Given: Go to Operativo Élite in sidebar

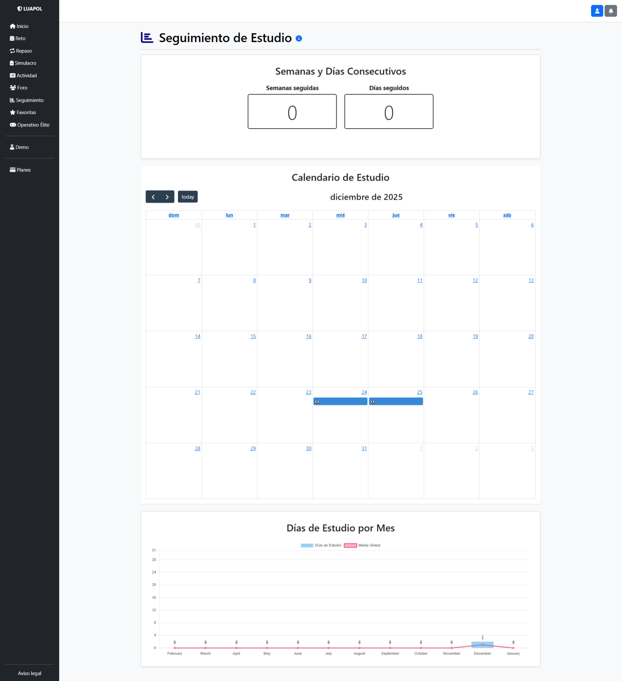Looking at the screenshot, I should point(30,125).
